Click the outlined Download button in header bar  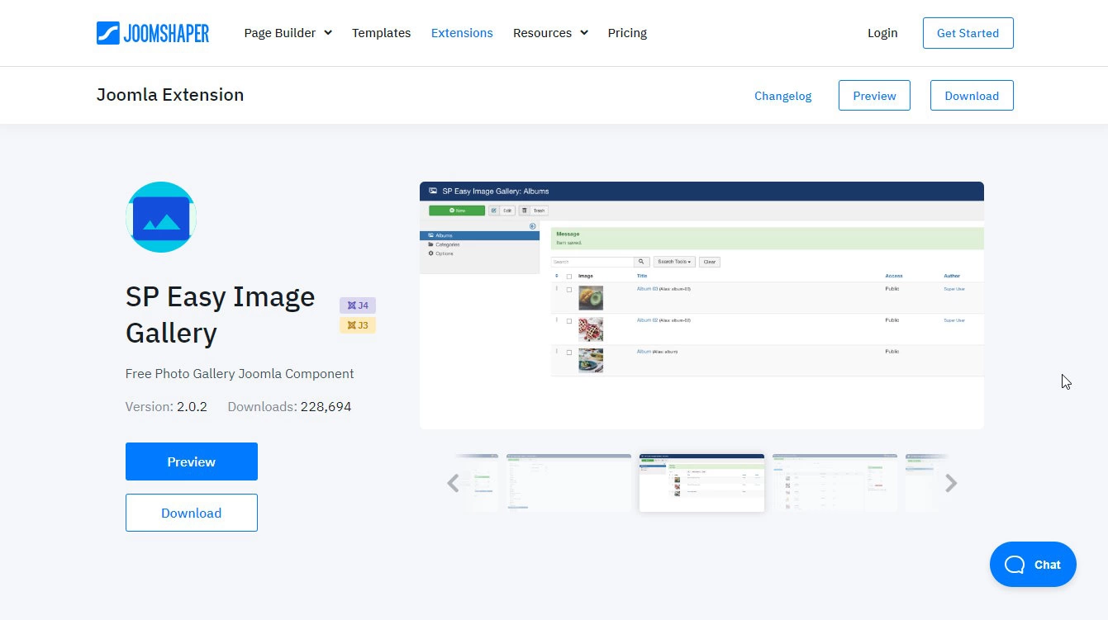click(972, 96)
